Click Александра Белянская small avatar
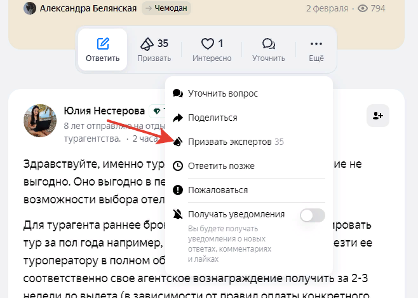This screenshot has width=418, height=298. 30,8
